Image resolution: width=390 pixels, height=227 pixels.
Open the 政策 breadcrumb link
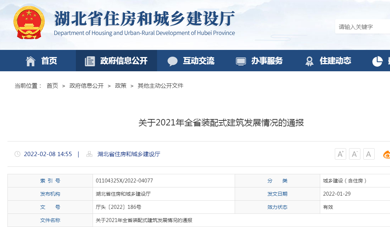coord(121,86)
